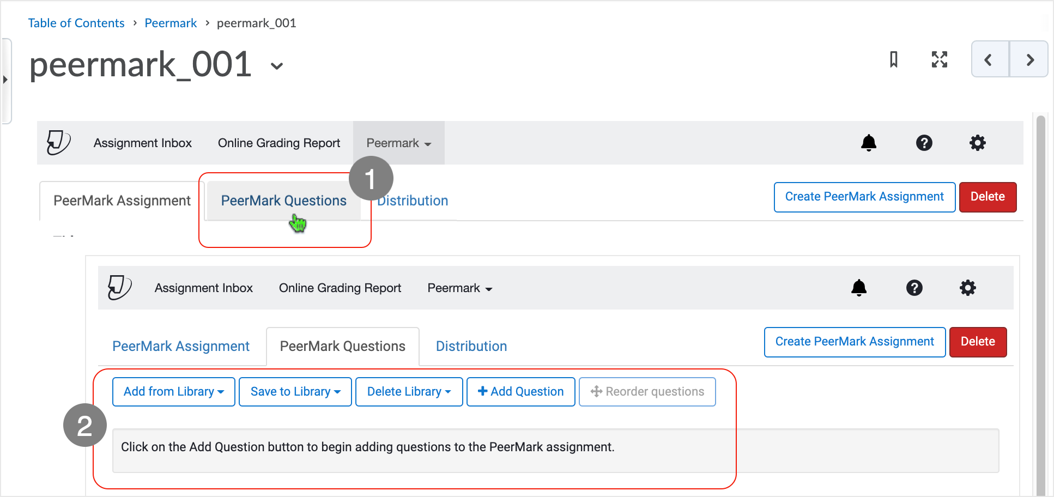The image size is (1054, 497).
Task: Open settings gear in lower toolbar
Action: [967, 288]
